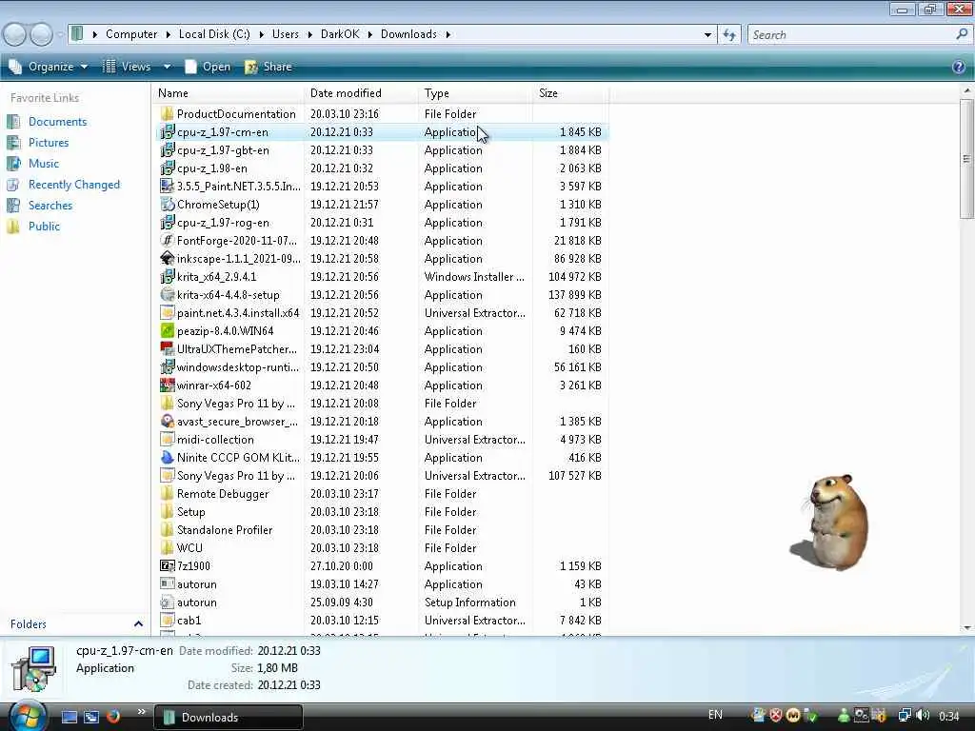Open Music favorite link
Image resolution: width=975 pixels, height=731 pixels.
click(44, 164)
